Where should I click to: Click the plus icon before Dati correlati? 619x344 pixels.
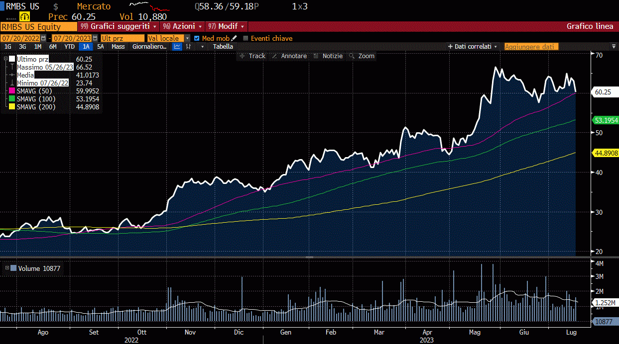(x=450, y=46)
